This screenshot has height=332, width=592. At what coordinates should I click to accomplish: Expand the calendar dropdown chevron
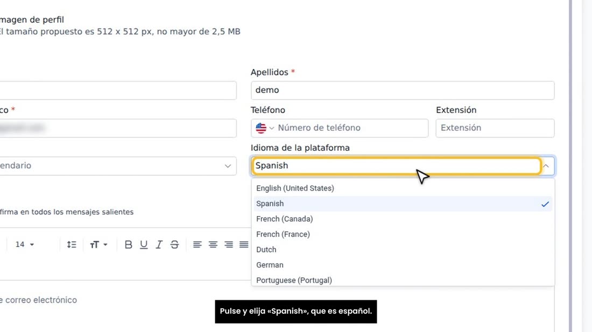[228, 166]
